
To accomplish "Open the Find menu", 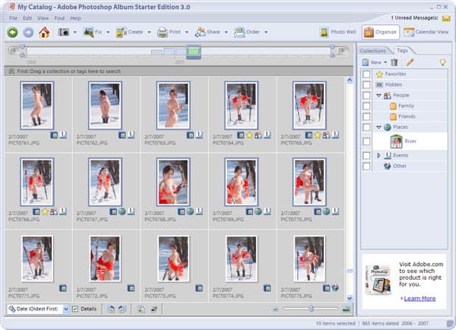I will [59, 18].
